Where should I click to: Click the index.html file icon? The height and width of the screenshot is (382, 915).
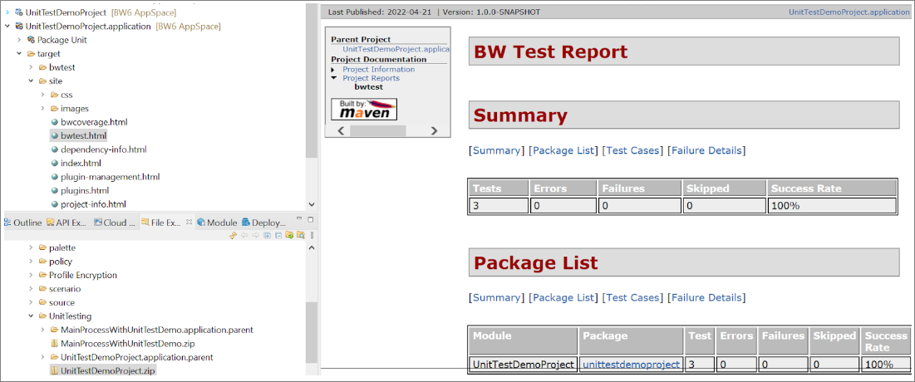pyautogui.click(x=55, y=164)
